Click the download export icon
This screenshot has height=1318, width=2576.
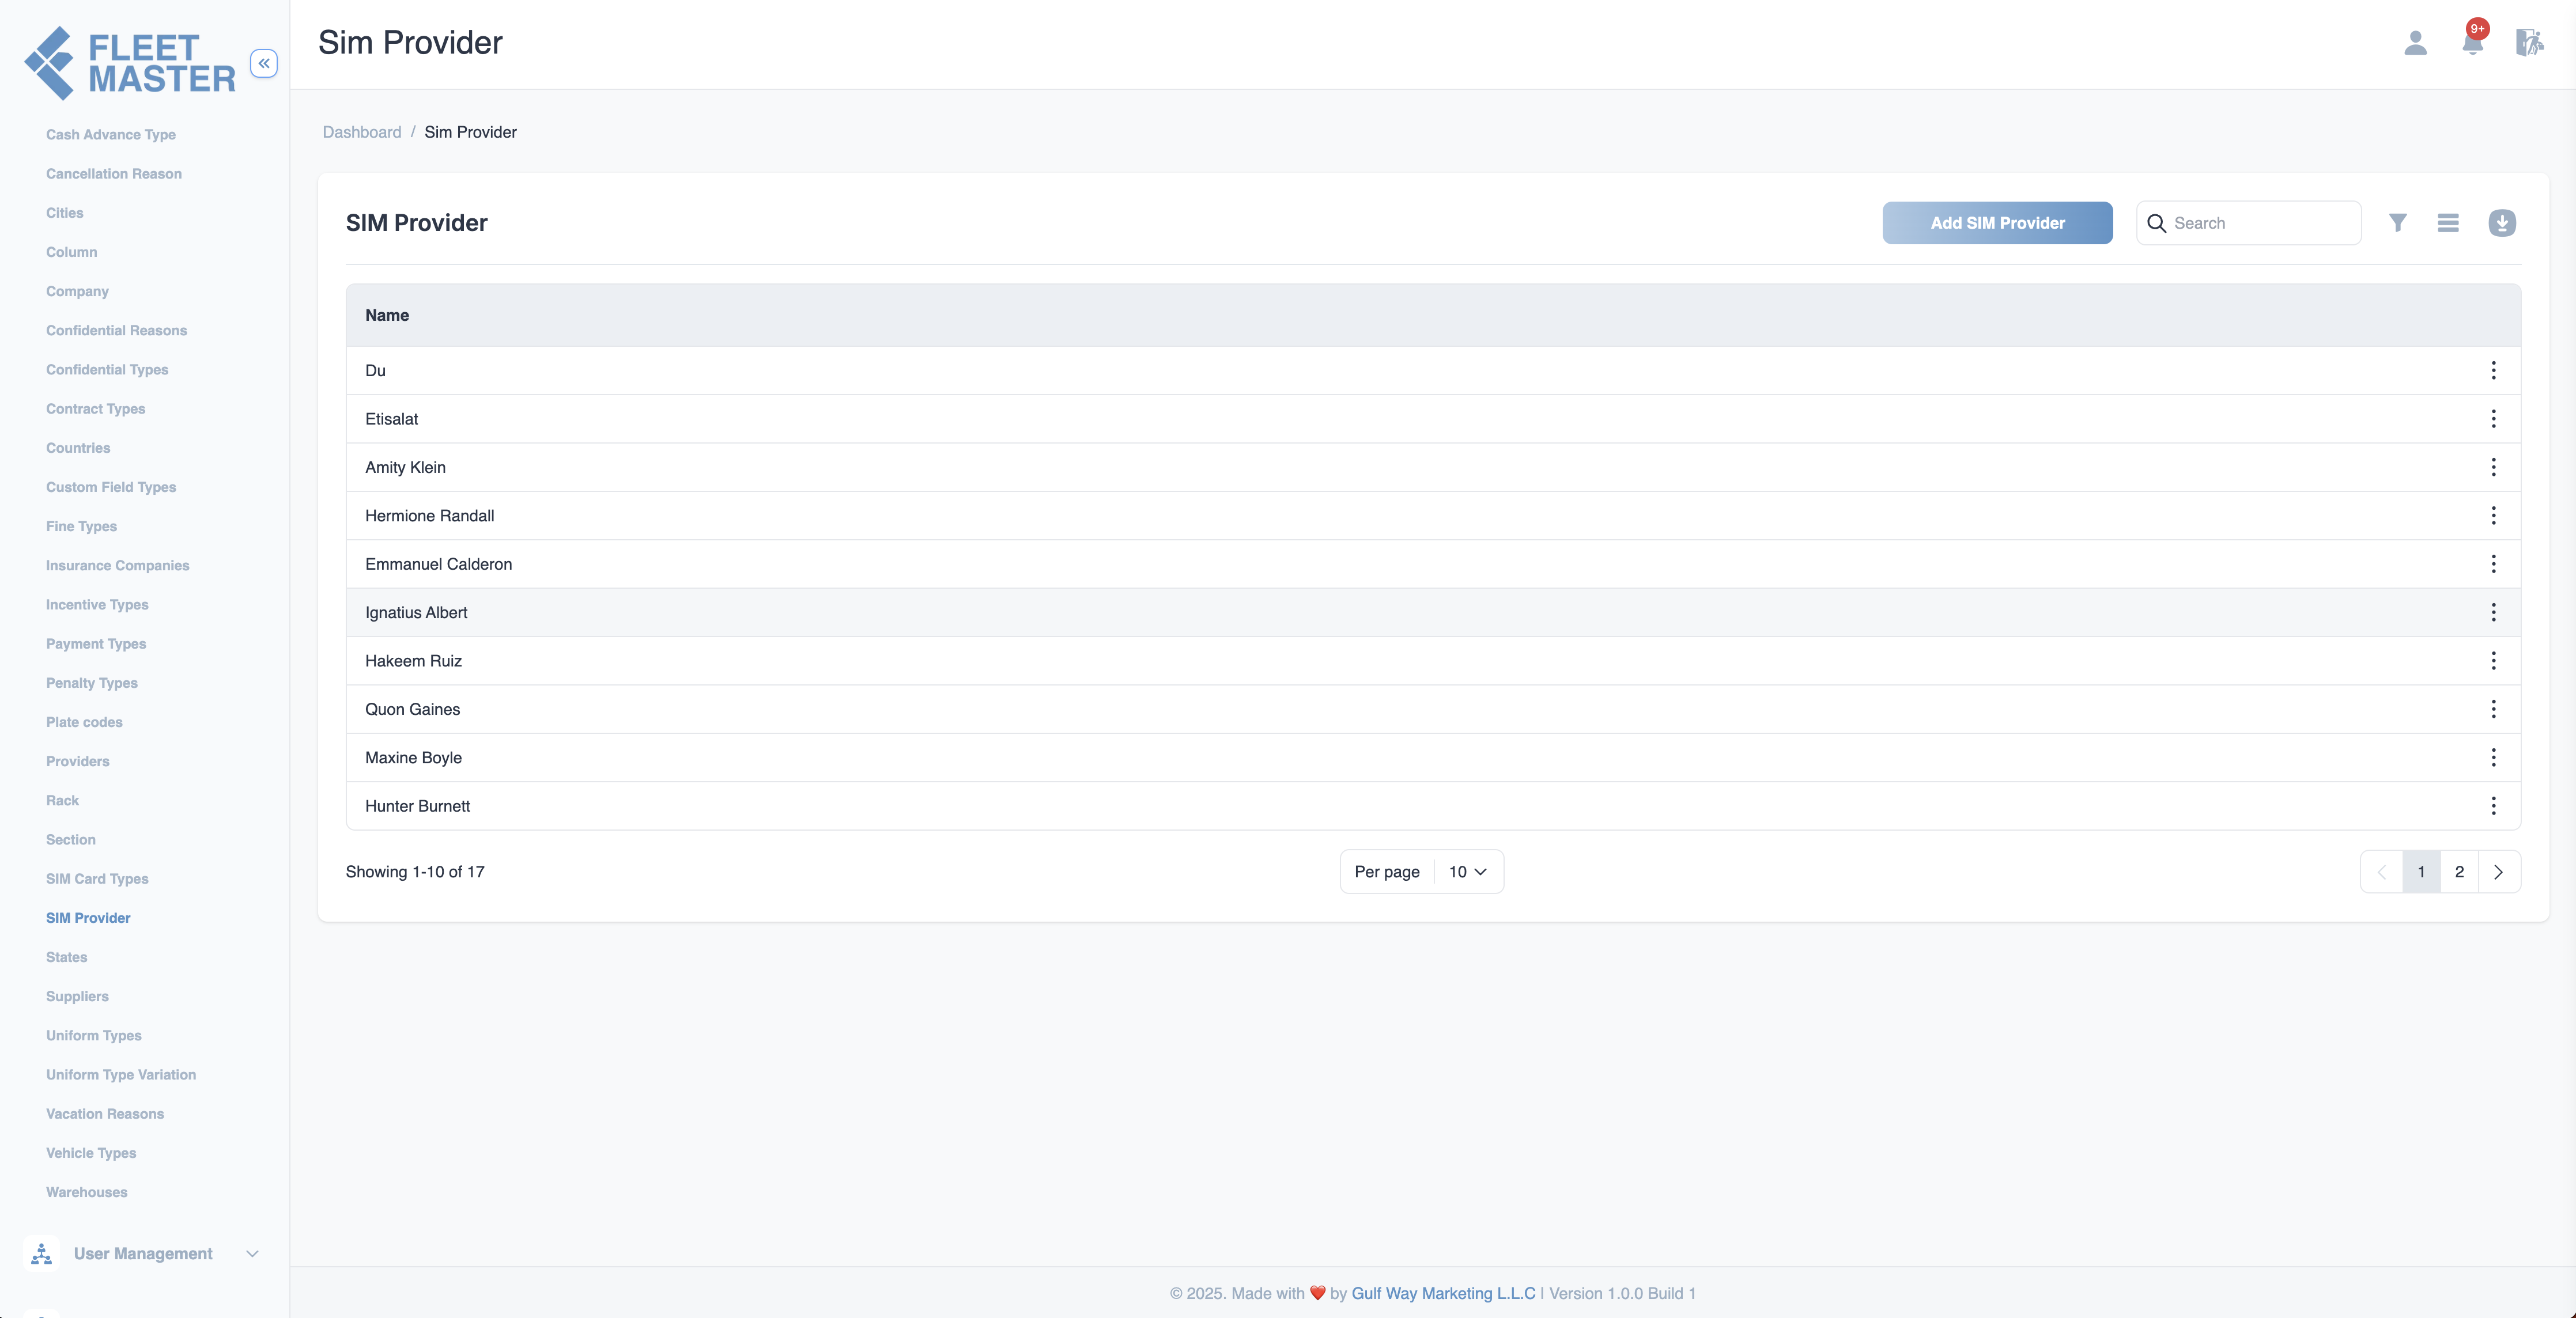click(x=2502, y=223)
